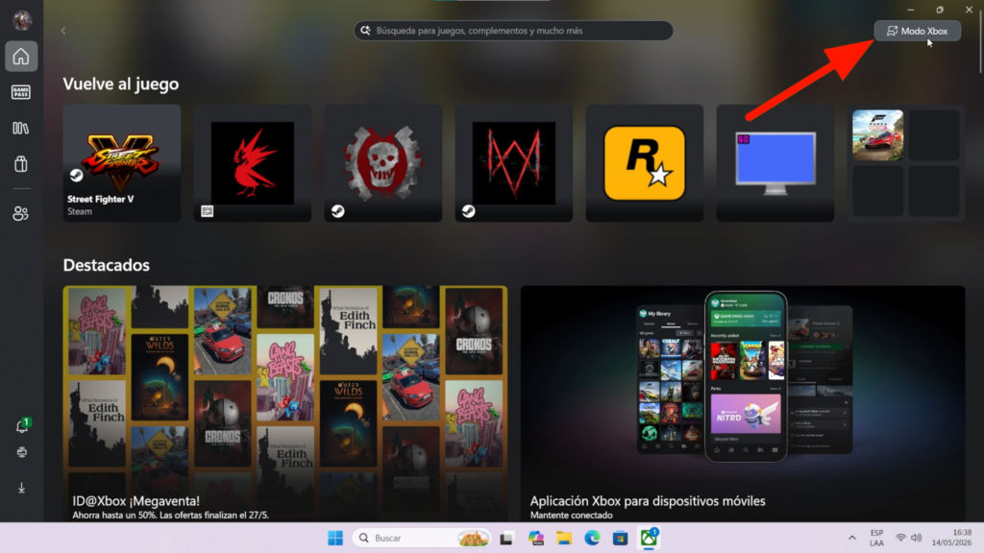Screen dimensions: 984x553
Task: Click the Destacados heading
Action: (107, 265)
